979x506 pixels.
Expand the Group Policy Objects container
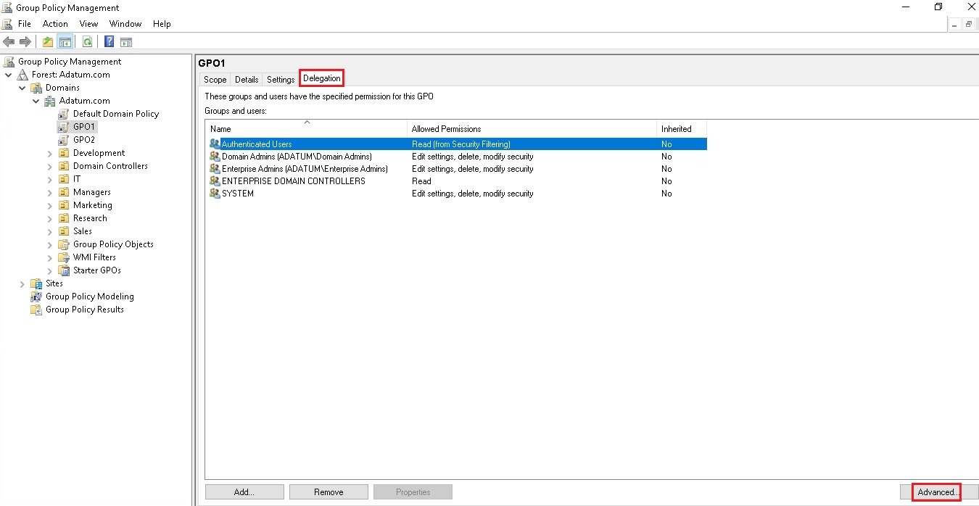pos(50,244)
